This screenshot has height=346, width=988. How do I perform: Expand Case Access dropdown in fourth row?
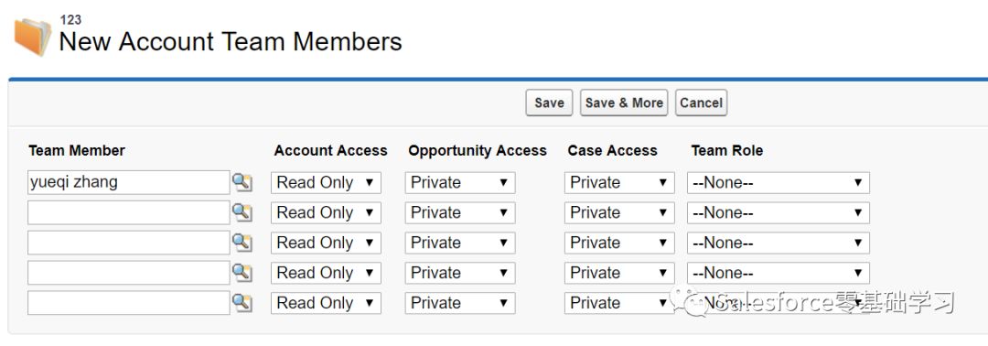[619, 273]
